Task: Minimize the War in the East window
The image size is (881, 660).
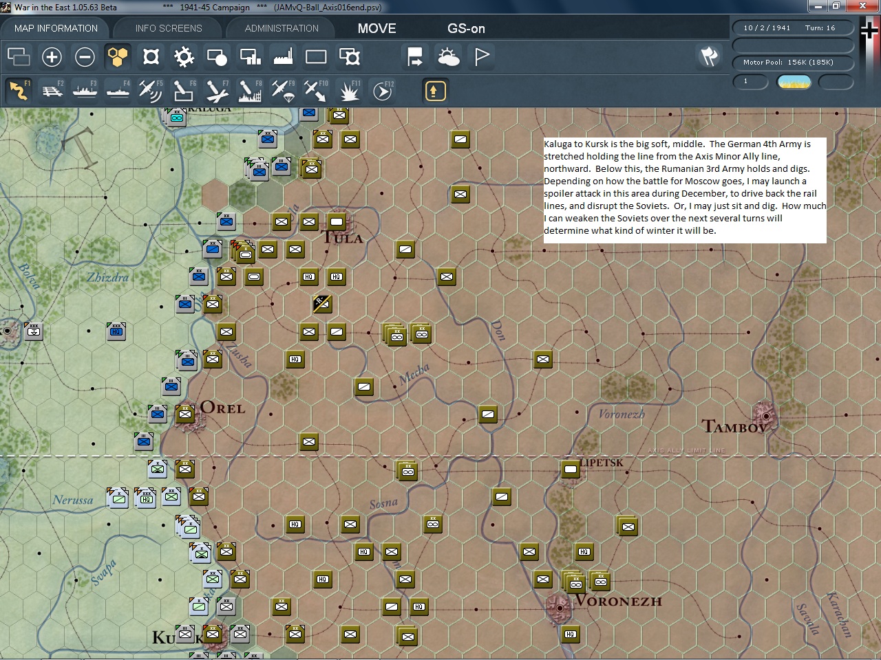Action: 818,7
